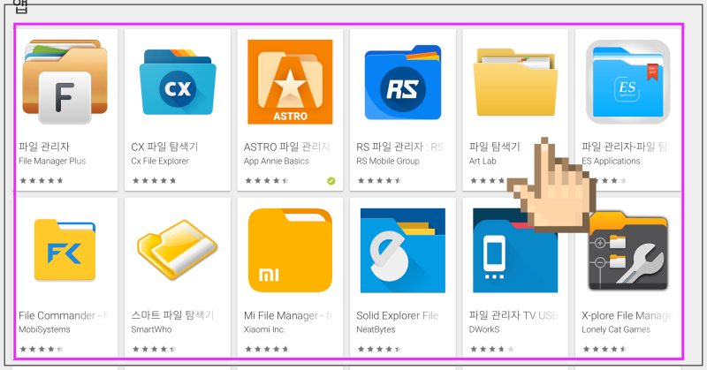
Task: Click the star rating under Cx File Explorer
Action: point(154,181)
